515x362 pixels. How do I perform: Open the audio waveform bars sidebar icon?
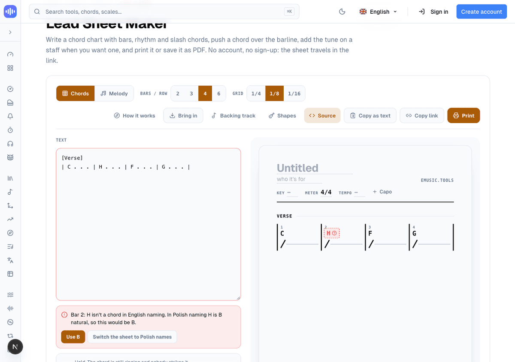click(x=10, y=308)
